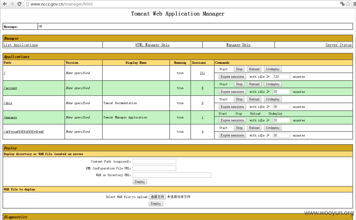
Task: Click XML Configuration file URL field
Action: (x=154, y=168)
